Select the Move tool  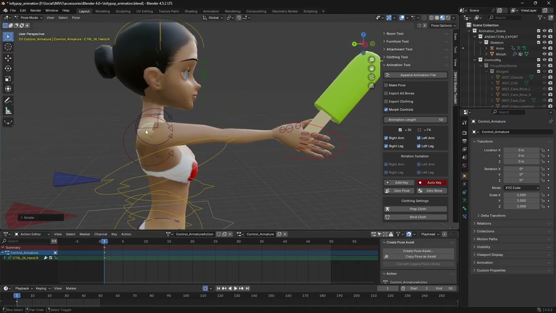click(x=8, y=58)
